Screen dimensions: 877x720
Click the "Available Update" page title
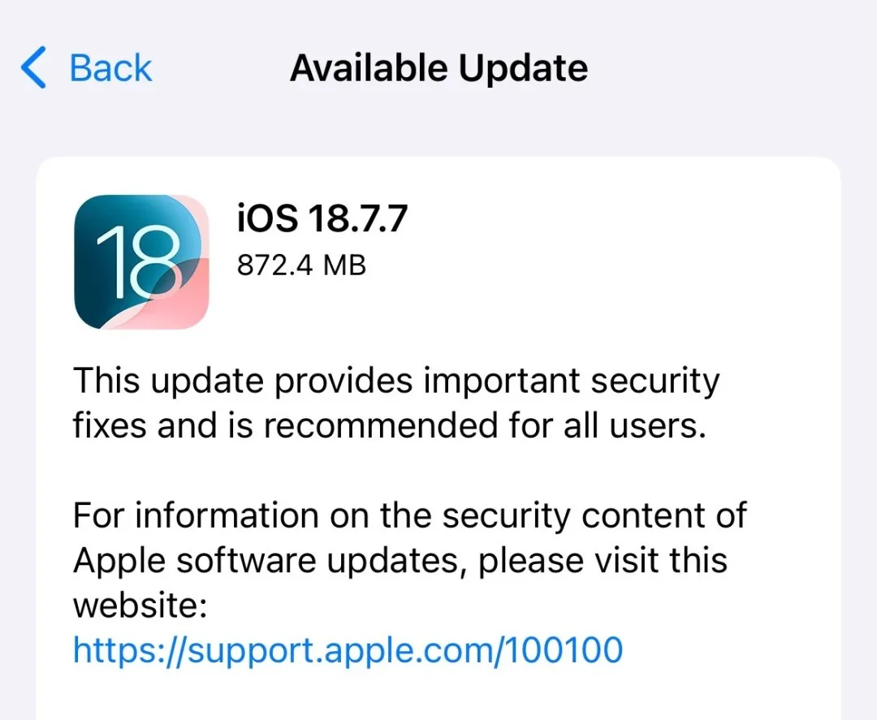click(x=439, y=68)
